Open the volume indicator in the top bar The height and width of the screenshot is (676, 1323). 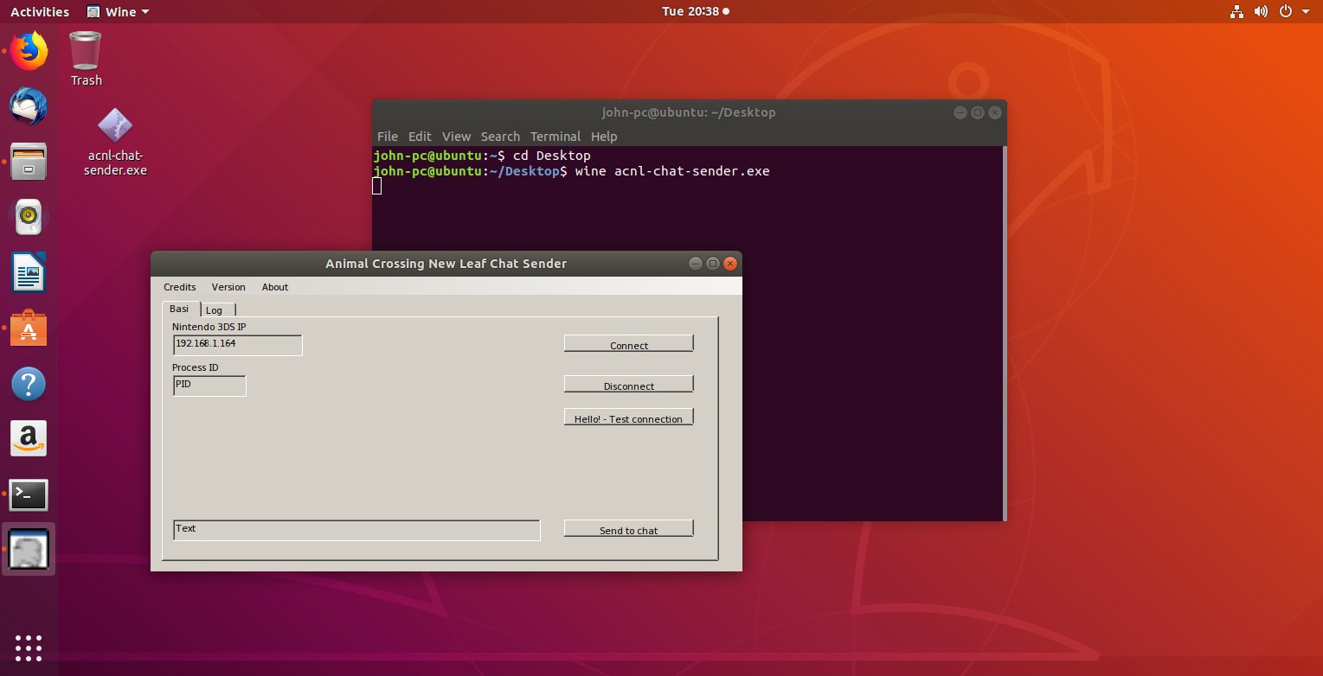(x=1261, y=12)
